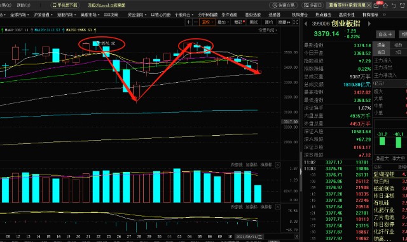Click the 手机版下载 mobile download button
Screen dimensions: 407x242
(x=65, y=5)
